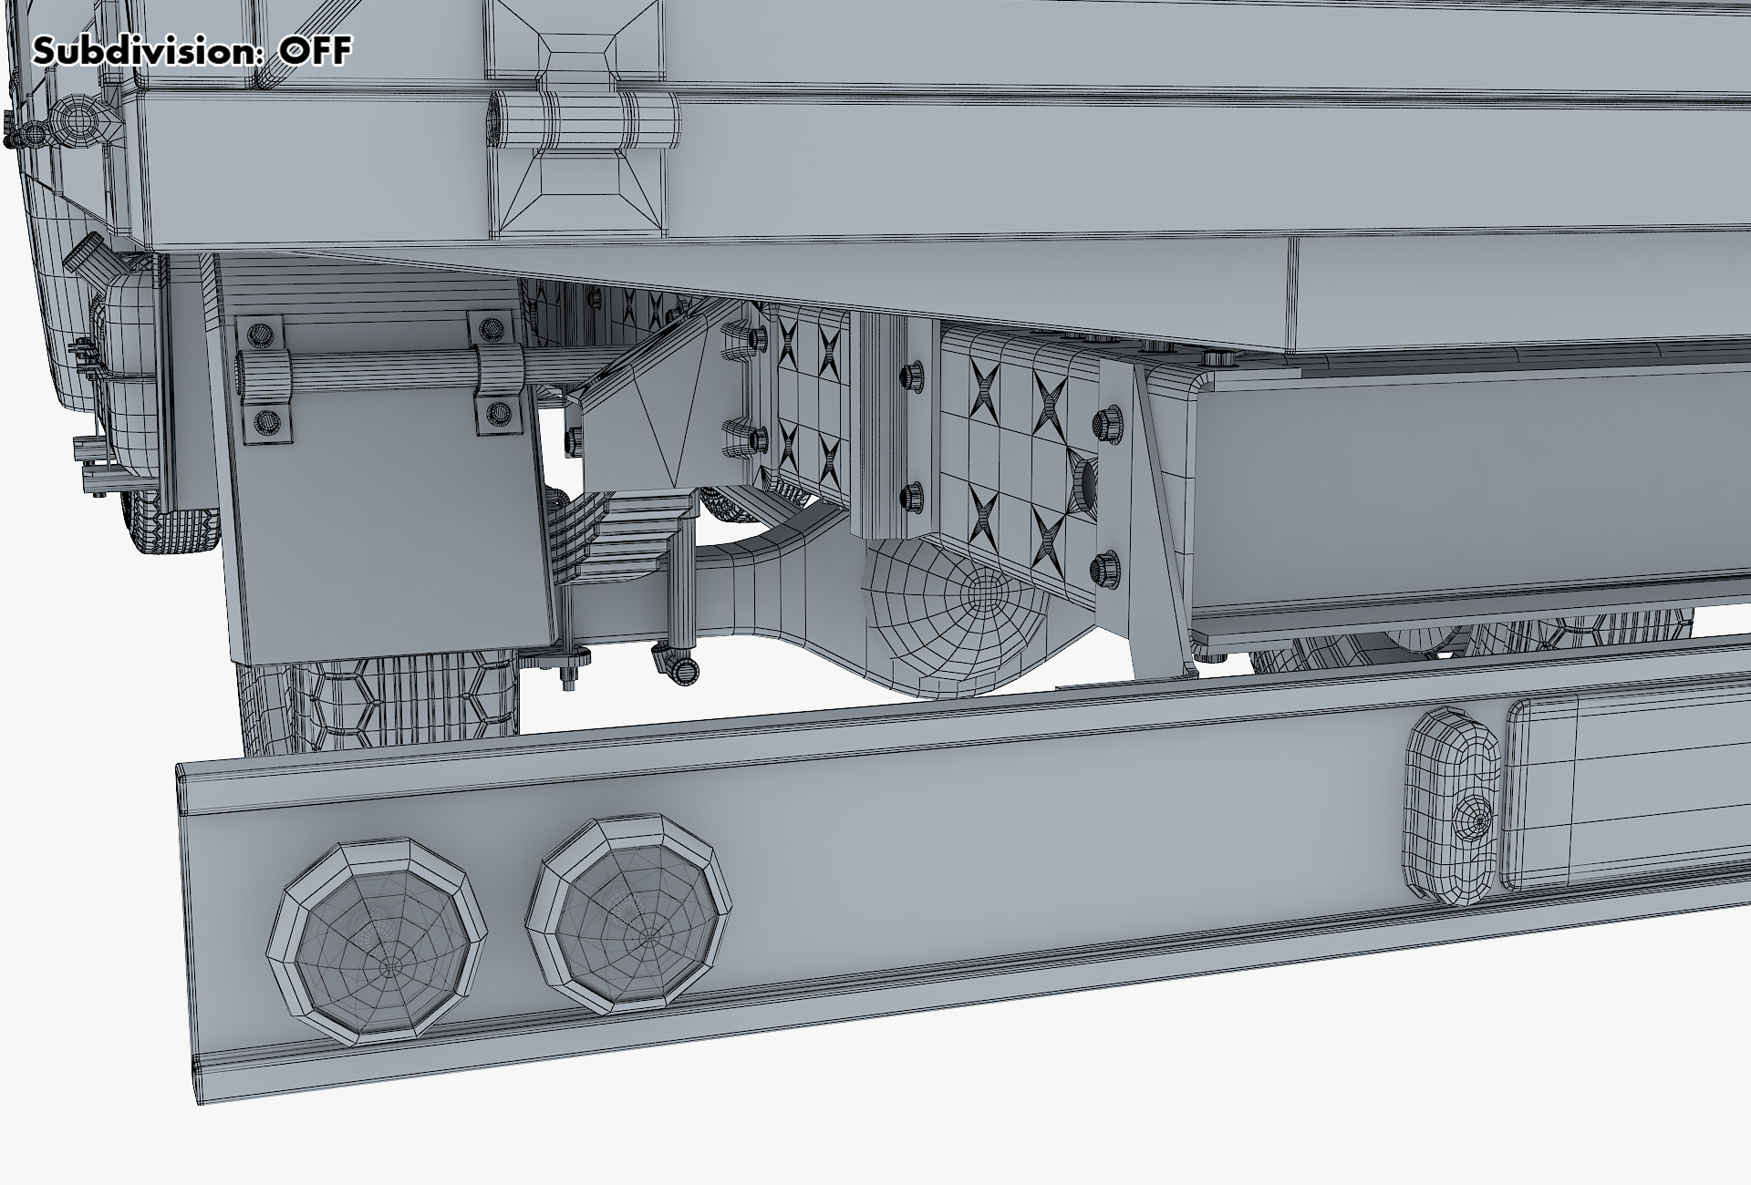1751x1185 pixels.
Task: Click the oval marker light on bumper
Action: coord(1454,806)
